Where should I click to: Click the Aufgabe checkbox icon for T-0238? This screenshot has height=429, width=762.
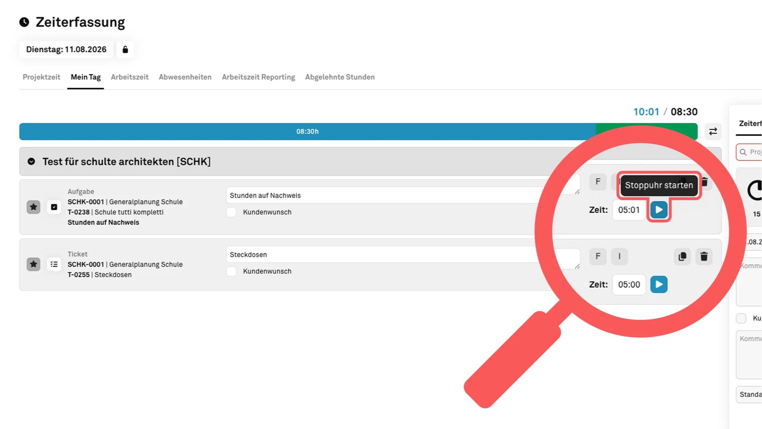tap(54, 207)
